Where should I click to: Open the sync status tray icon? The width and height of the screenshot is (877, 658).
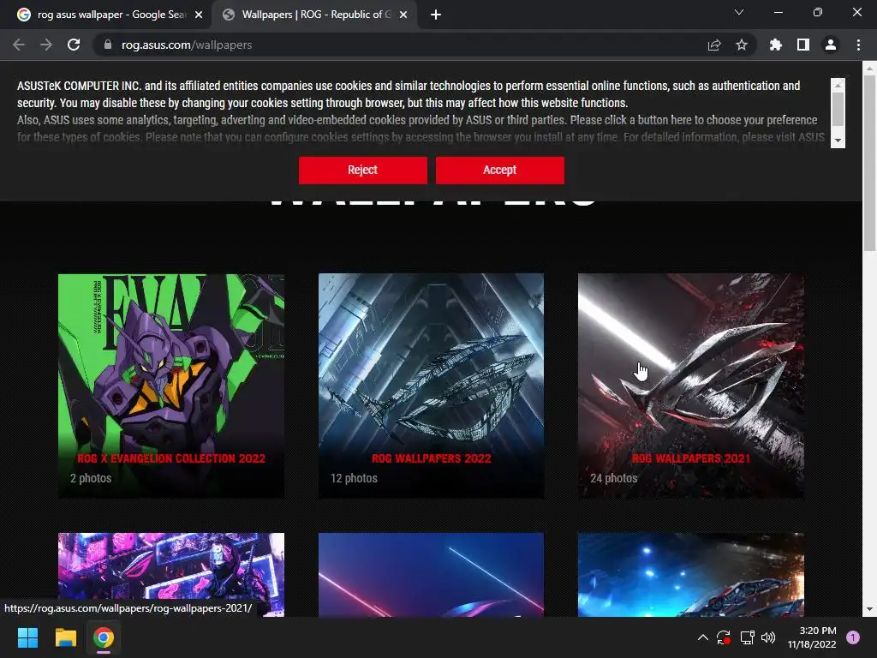click(724, 637)
